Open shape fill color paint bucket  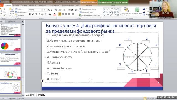click(144, 9)
